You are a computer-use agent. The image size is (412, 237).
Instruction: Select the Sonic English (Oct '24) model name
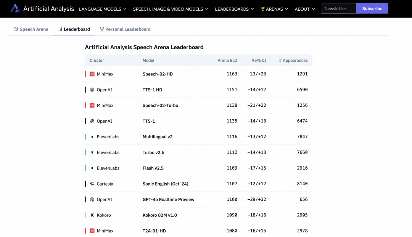coord(166,184)
